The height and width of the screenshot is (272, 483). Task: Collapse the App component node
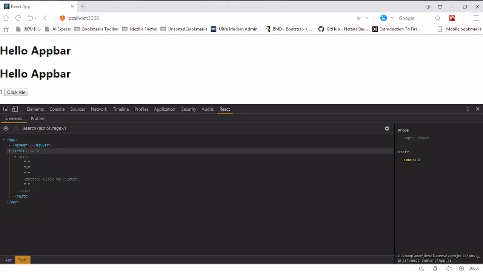tap(4, 139)
